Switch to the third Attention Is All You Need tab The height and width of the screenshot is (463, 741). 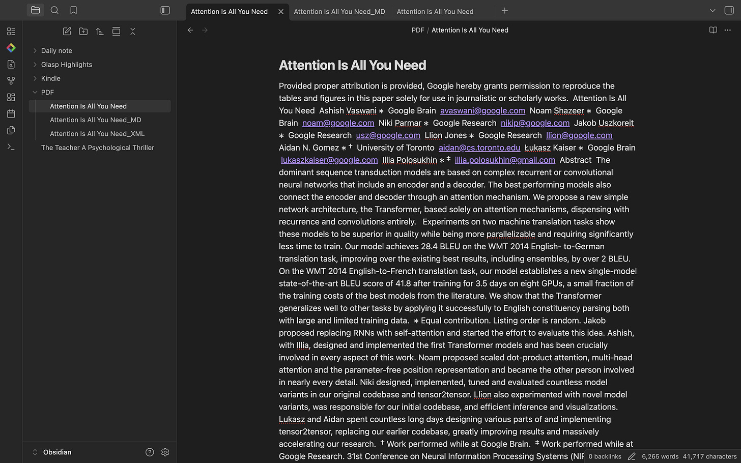[435, 12]
